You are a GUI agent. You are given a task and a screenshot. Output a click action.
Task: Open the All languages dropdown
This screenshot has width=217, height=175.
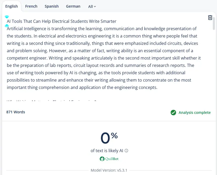click(92, 7)
